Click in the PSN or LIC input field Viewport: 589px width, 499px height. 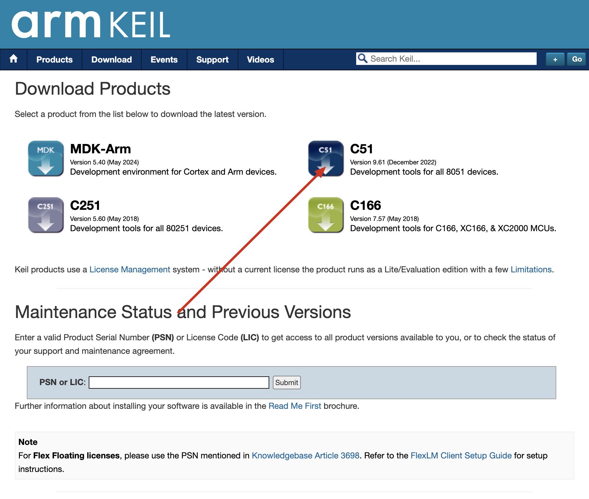click(x=179, y=382)
